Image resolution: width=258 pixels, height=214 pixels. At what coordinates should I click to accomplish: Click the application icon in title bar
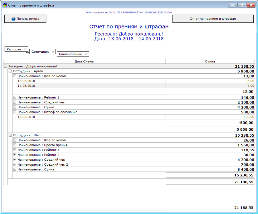5,5
